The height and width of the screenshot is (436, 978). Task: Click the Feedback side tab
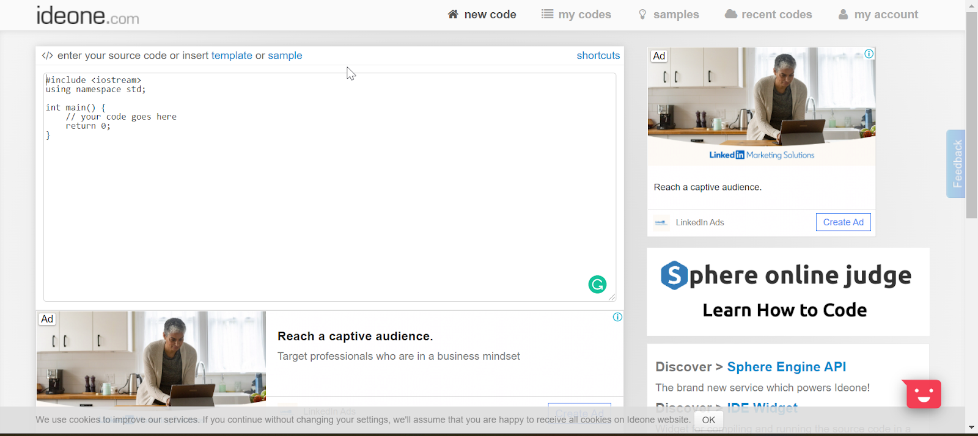point(957,164)
